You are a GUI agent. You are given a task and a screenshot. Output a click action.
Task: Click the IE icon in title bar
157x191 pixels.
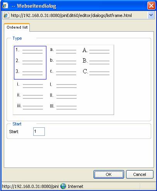coord(5,6)
